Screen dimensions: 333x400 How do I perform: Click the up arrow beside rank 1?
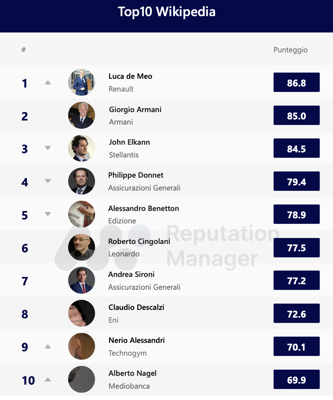click(x=48, y=83)
